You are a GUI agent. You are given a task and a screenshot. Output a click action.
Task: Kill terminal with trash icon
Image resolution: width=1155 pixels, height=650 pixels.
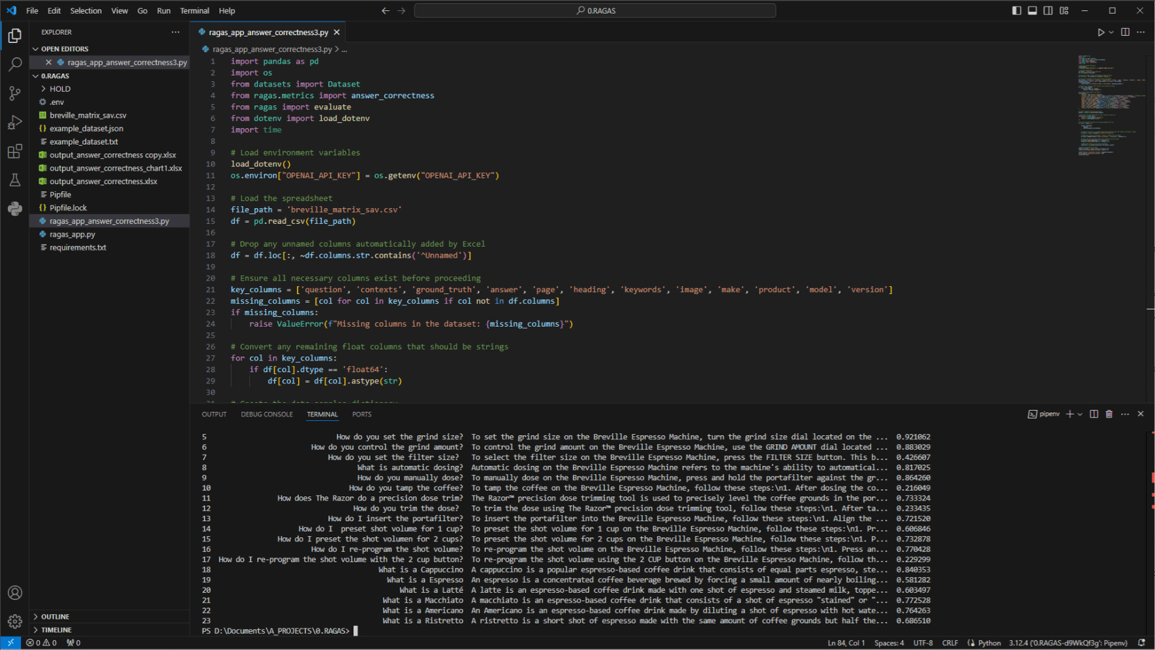click(1109, 414)
